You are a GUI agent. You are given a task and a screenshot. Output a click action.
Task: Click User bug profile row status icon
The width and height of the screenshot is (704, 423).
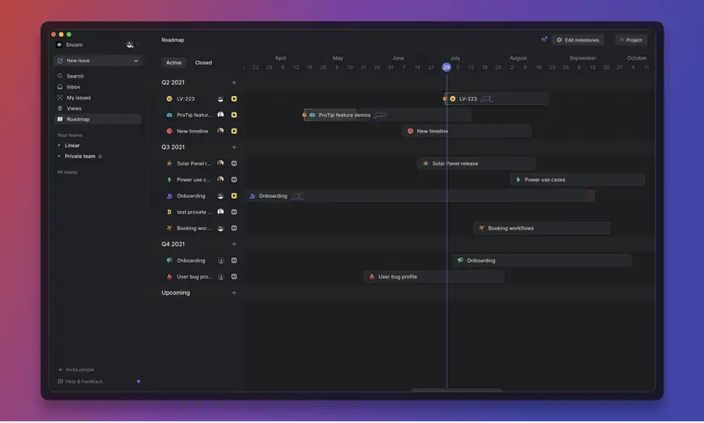[x=234, y=277]
